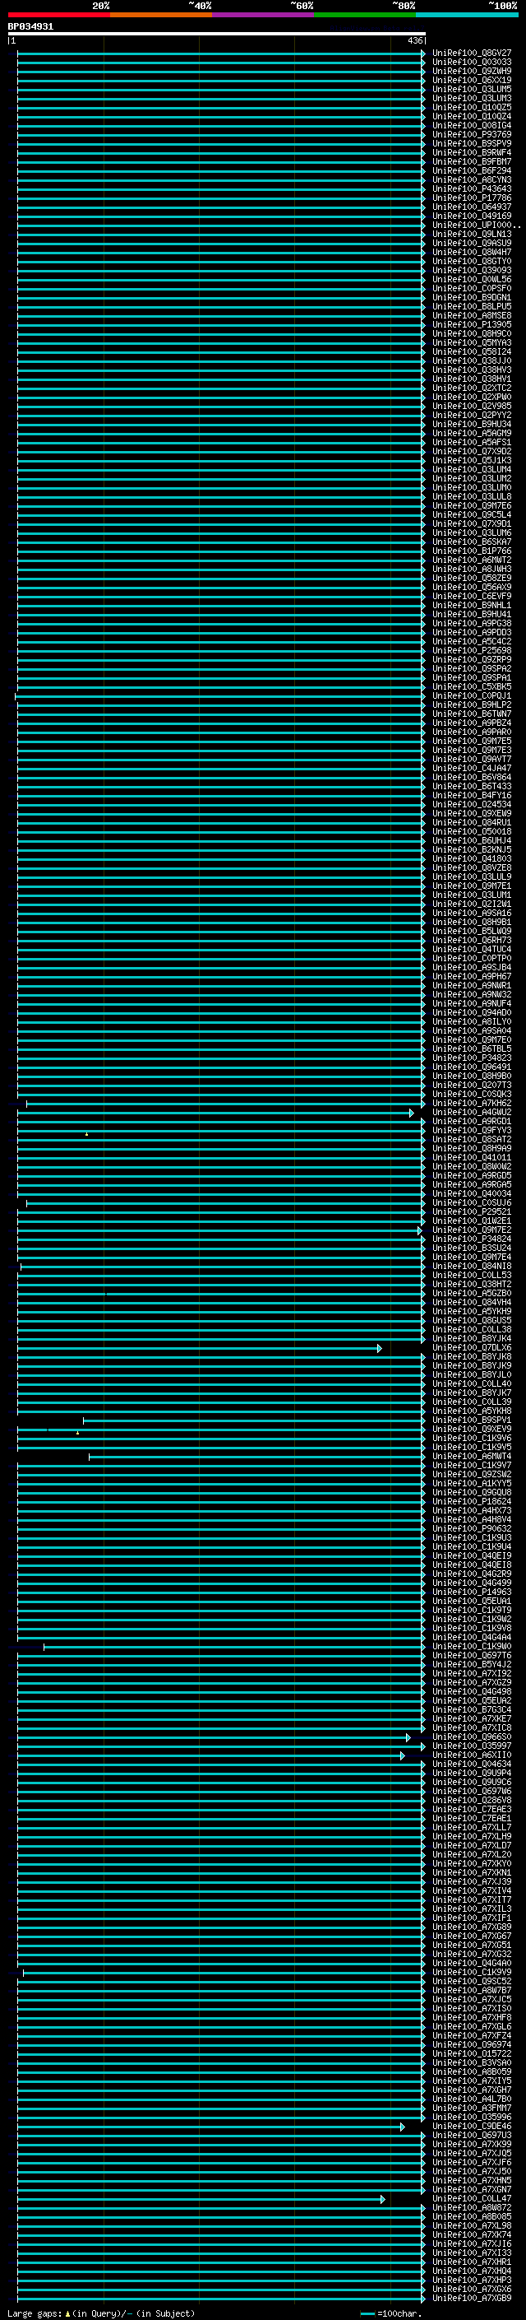This screenshot has width=526, height=2320.
Task: Select the UniRef100_Q5MYA3 label
Action: tap(472, 342)
